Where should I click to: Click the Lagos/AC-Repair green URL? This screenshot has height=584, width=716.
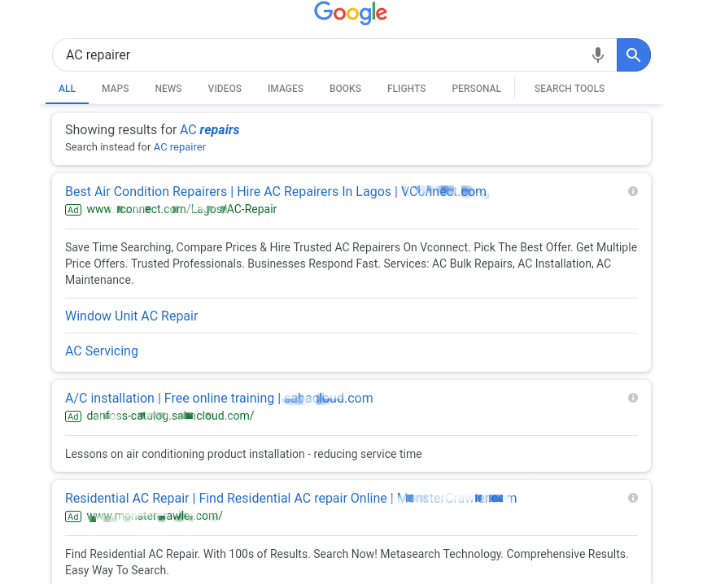[x=181, y=209]
